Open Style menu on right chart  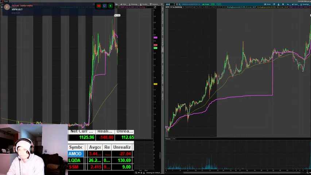pyautogui.click(x=295, y=4)
